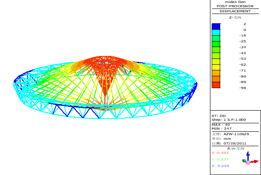Click the 'MIN : 247' node entry
Image resolution: width=261 pixels, height=175 pixels.
221,128
